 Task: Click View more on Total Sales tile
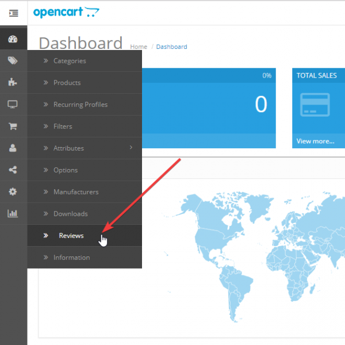point(315,141)
